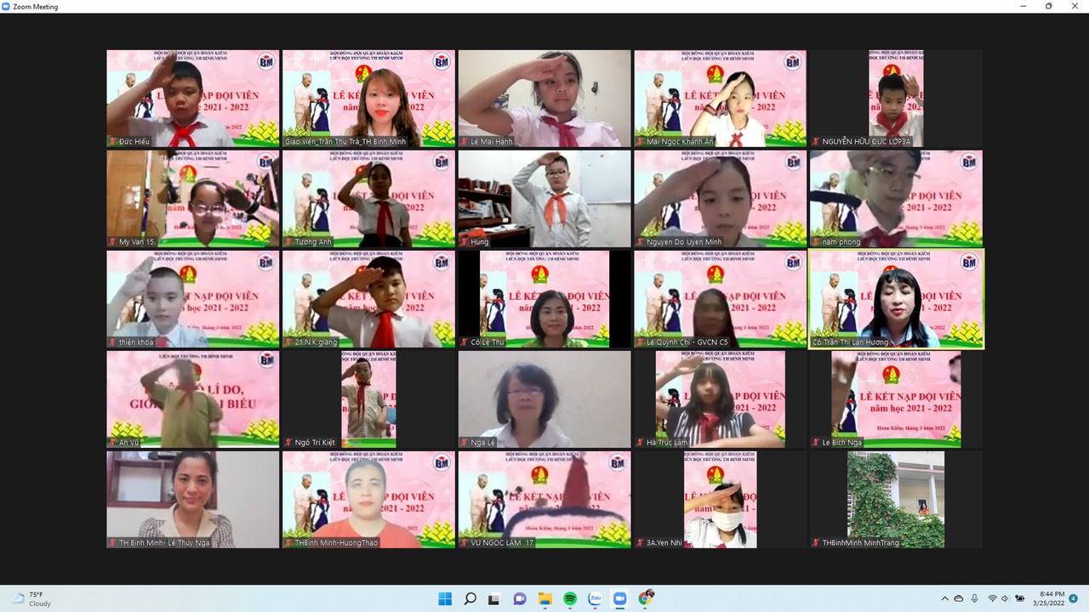This screenshot has height=612, width=1089.
Task: Click the battery icon in the system tray
Action: click(1020, 598)
